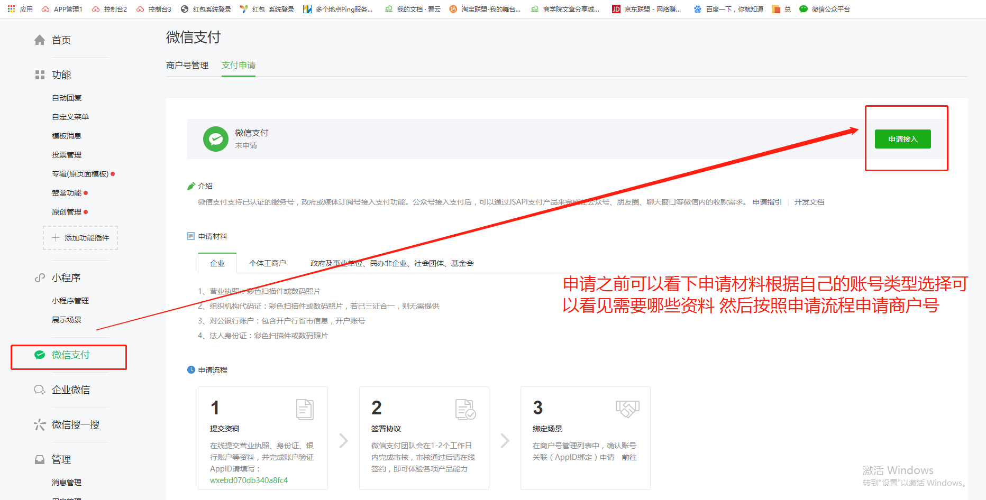Click the green 申请接入 button
The width and height of the screenshot is (986, 500).
[903, 139]
